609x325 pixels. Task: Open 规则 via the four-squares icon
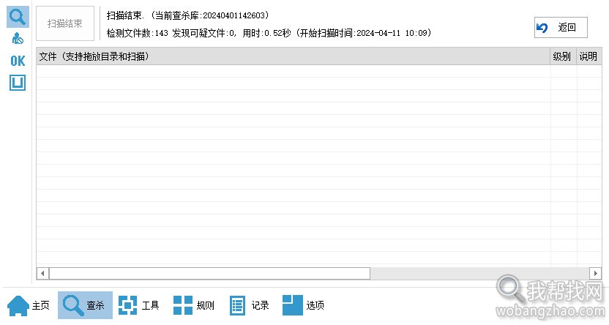tap(183, 305)
